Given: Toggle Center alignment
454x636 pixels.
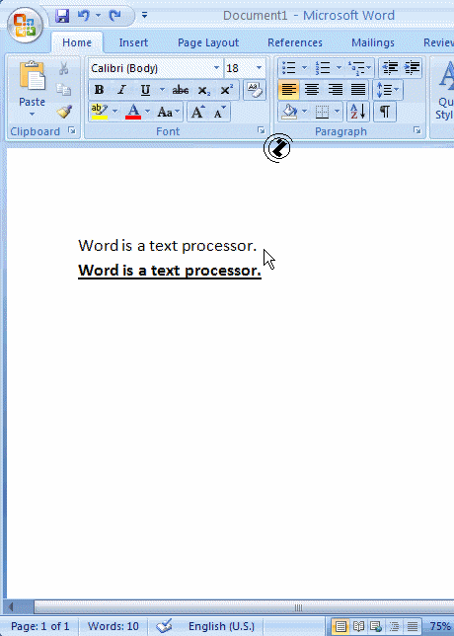Looking at the screenshot, I should pyautogui.click(x=311, y=90).
